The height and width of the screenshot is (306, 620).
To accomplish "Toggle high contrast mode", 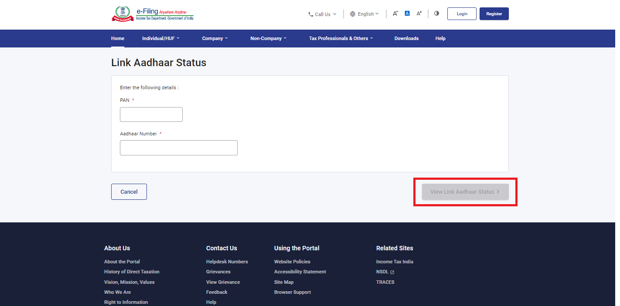I will tap(436, 13).
